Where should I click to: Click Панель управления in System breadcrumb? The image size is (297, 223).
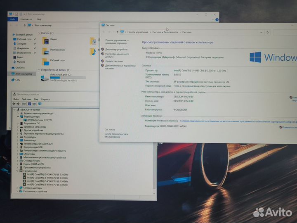[x=138, y=32]
